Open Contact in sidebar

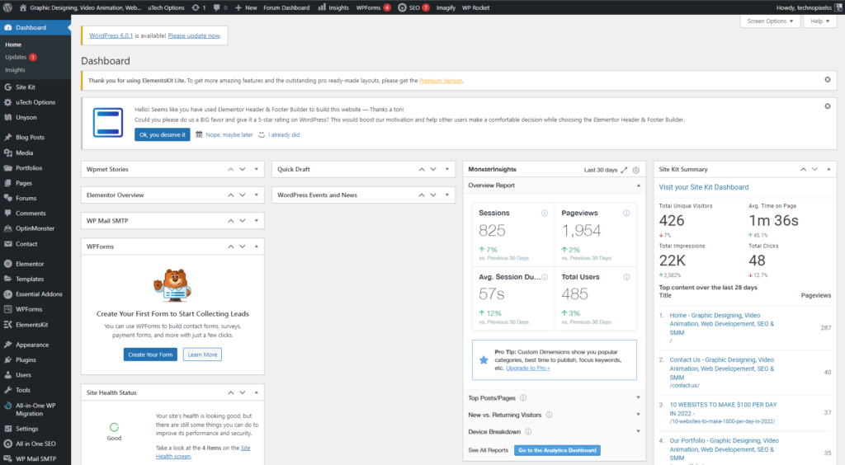tap(26, 244)
